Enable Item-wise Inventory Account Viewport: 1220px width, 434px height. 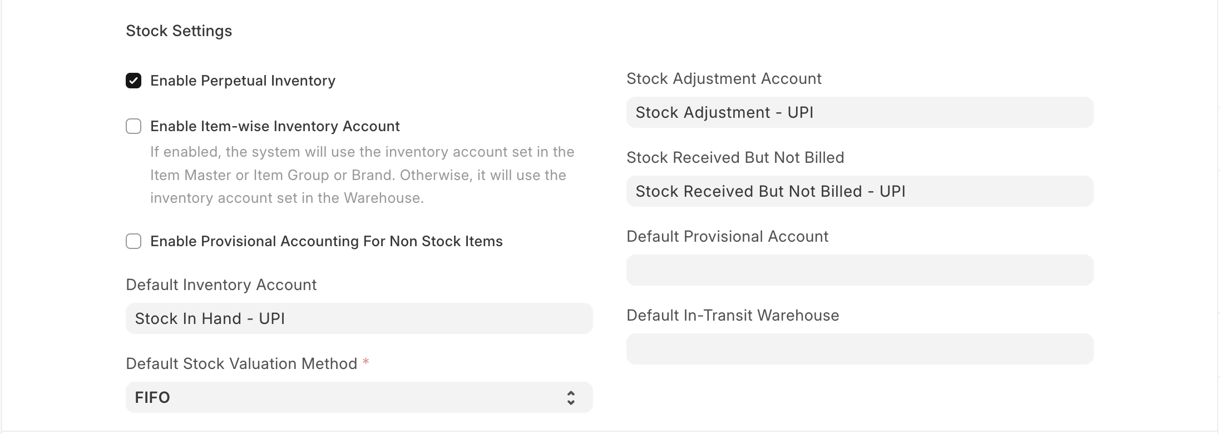(x=133, y=126)
